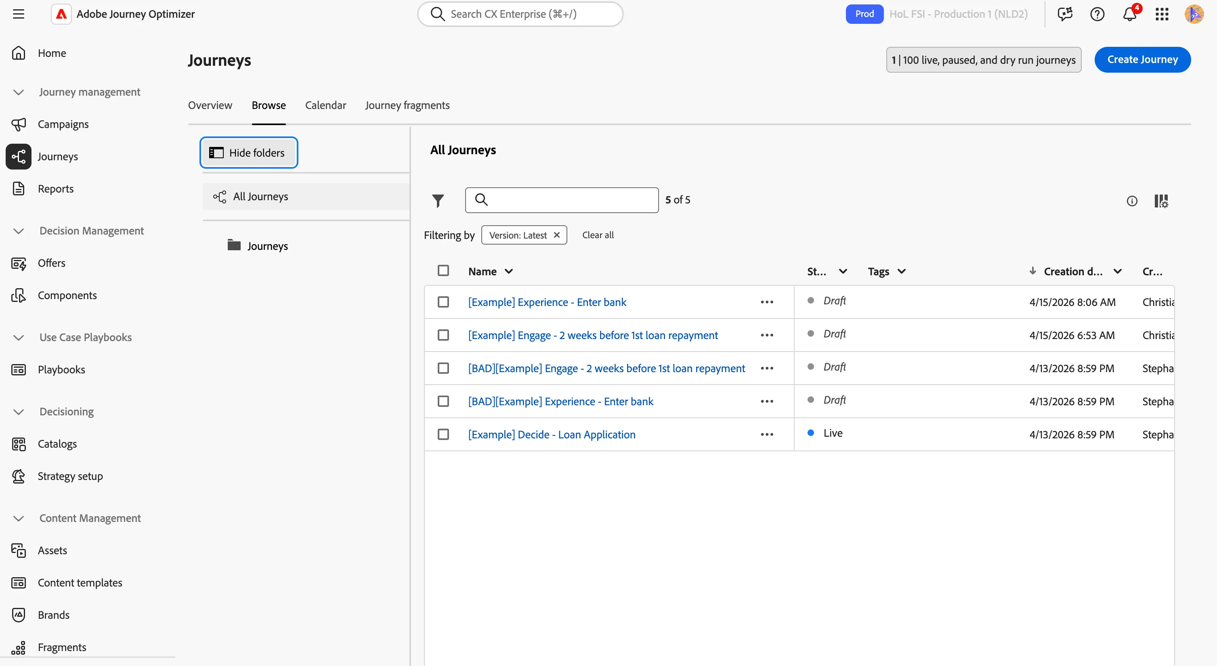Open the help question mark icon

coord(1097,14)
